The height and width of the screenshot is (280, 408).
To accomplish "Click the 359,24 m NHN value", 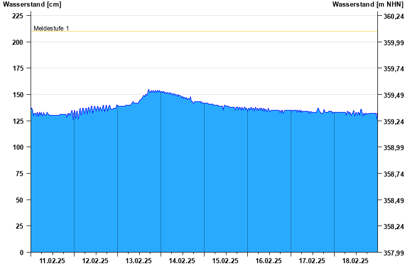I will click(x=394, y=122).
